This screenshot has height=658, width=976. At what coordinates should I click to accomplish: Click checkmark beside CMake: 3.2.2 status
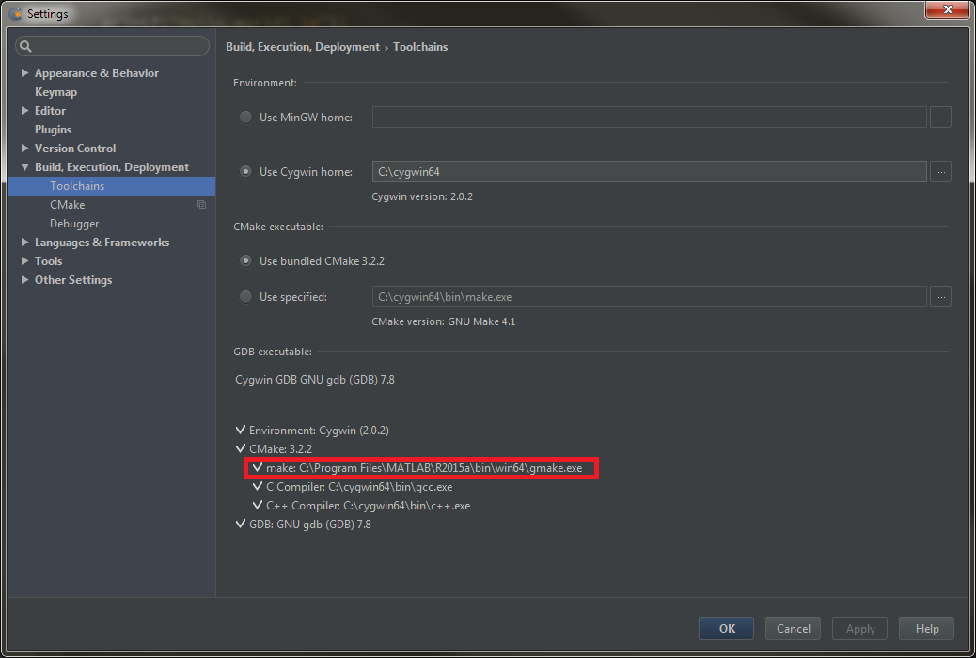point(241,448)
